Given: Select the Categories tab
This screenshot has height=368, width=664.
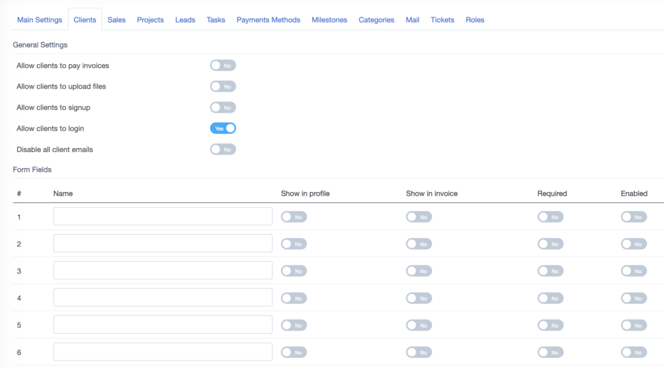Looking at the screenshot, I should tap(377, 20).
